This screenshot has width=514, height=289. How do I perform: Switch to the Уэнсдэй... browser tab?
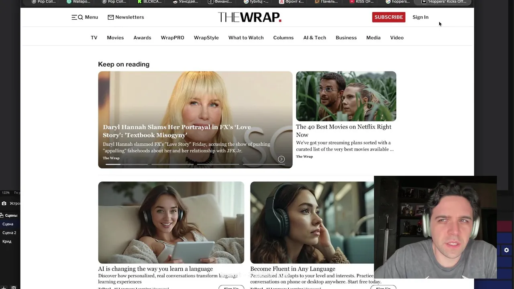pyautogui.click(x=185, y=2)
